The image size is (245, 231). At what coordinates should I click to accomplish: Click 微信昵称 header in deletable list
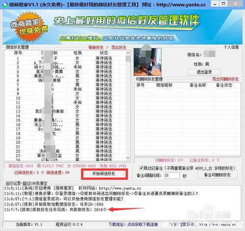coord(164,85)
